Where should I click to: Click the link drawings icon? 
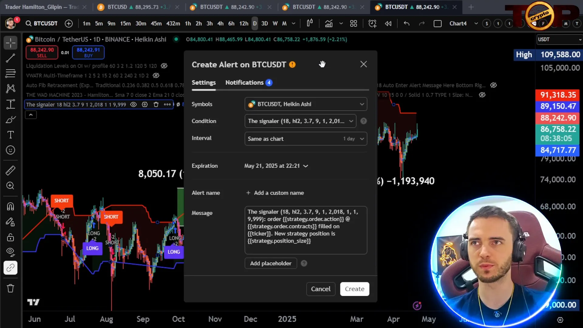pos(10,268)
